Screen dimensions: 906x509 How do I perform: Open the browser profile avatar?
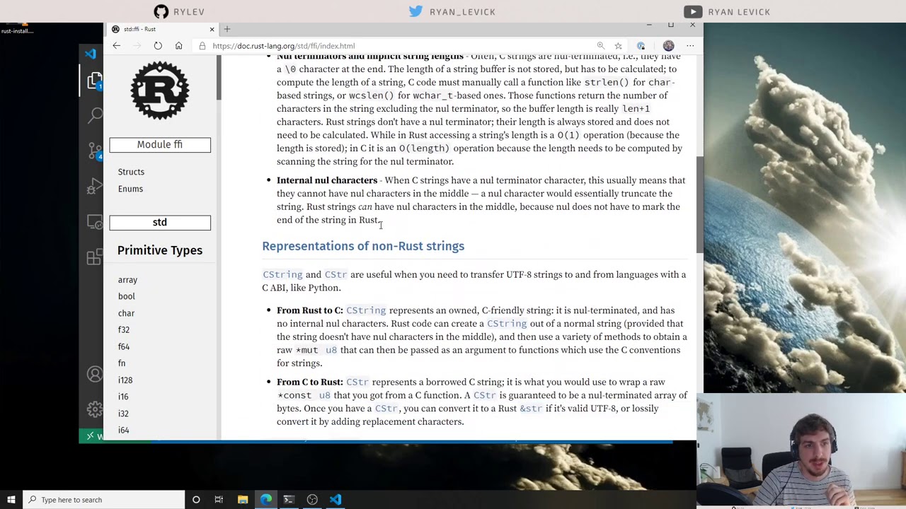[668, 46]
